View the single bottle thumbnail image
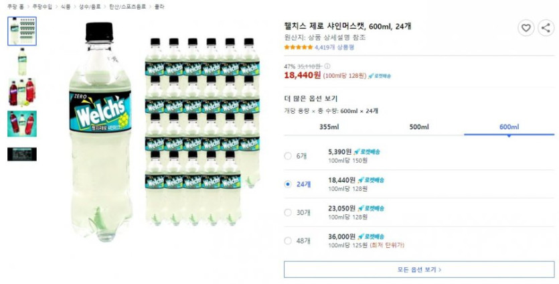Screen dimensions: 559x284 click(22, 62)
